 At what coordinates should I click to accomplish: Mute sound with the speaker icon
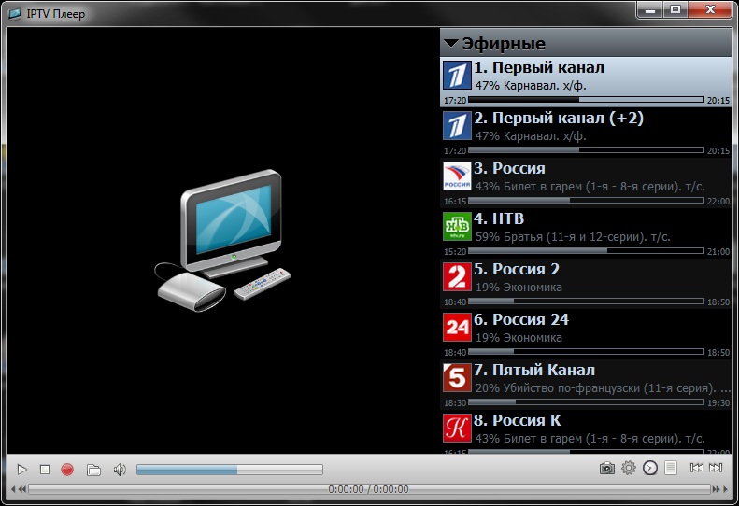pos(120,470)
